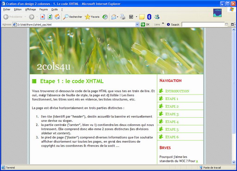Refresh the page with green arrows icon
The image size is (237, 171).
coord(50,17)
